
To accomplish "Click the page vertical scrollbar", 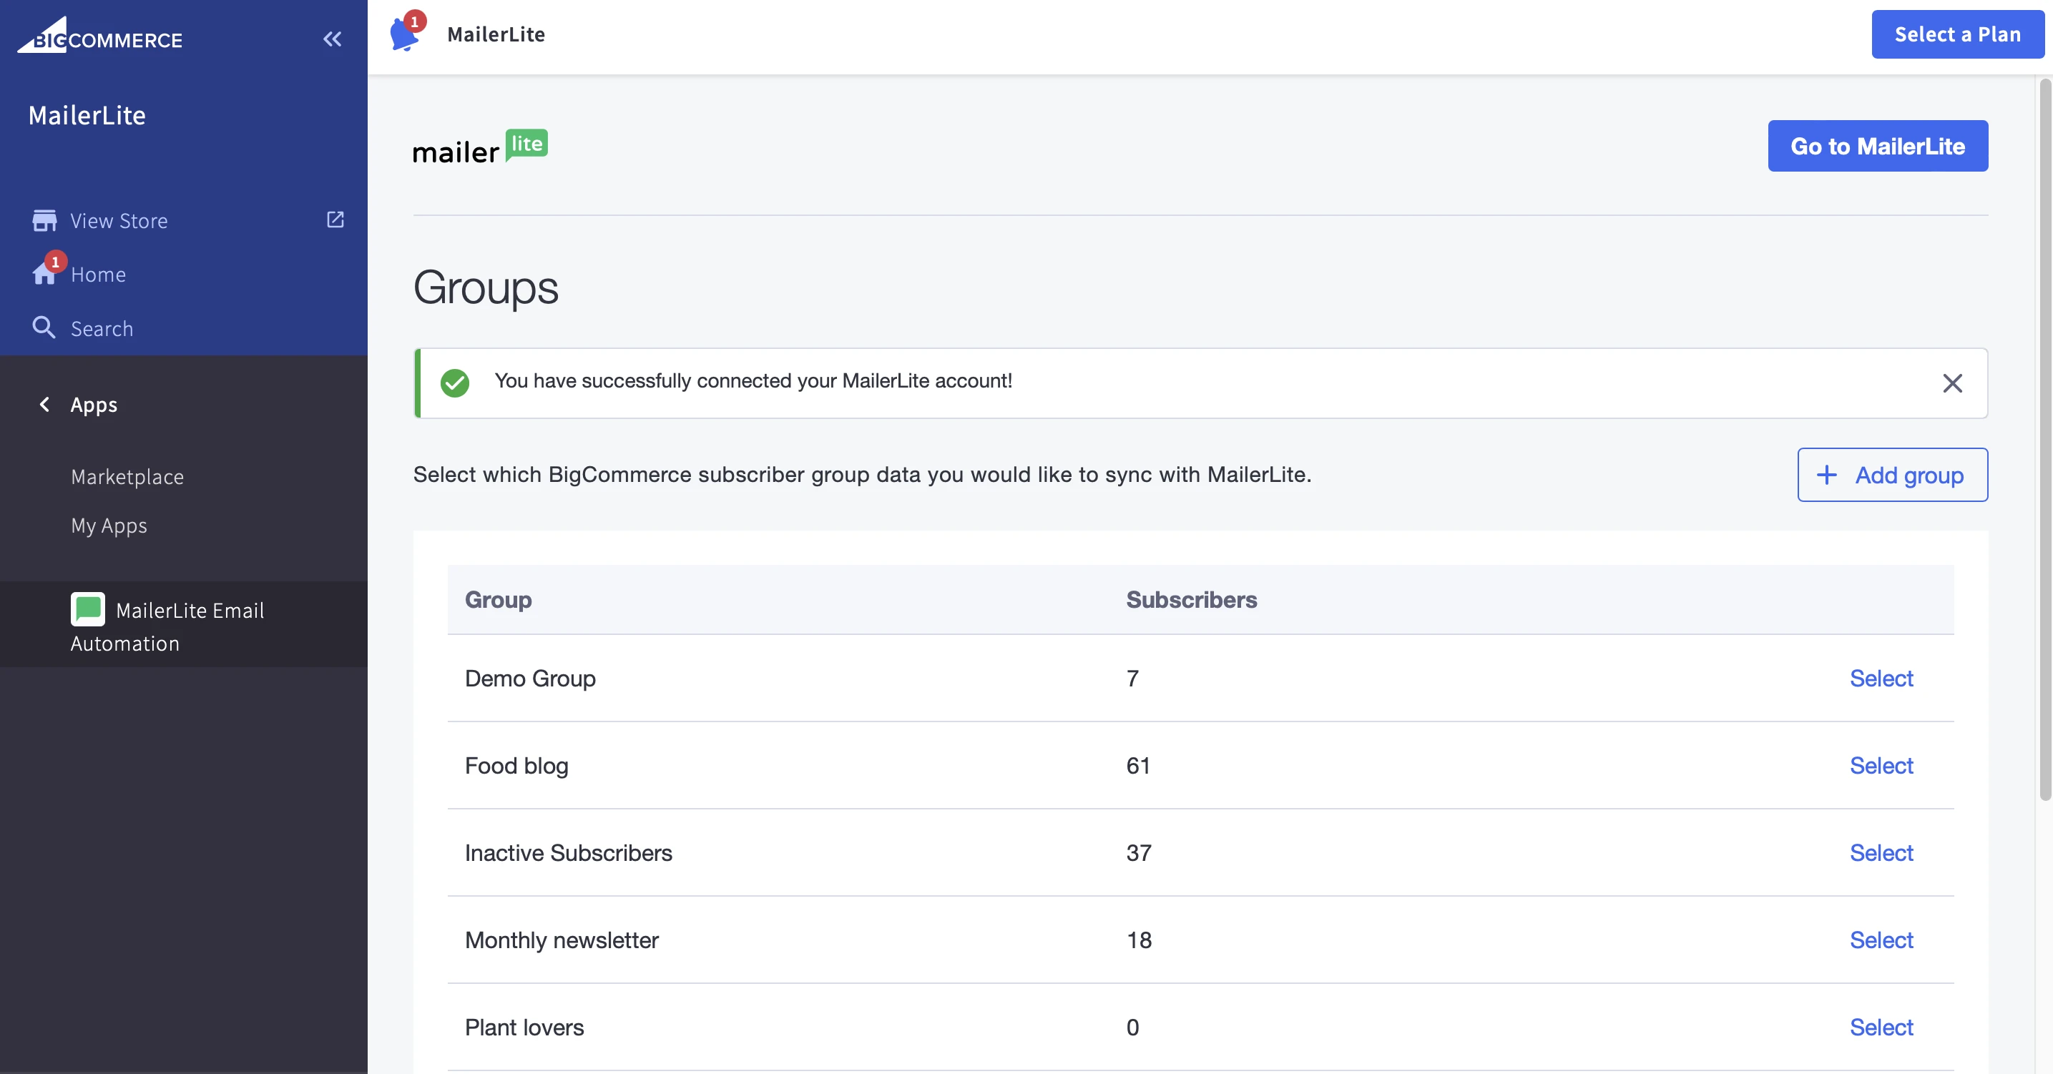I will (2044, 438).
